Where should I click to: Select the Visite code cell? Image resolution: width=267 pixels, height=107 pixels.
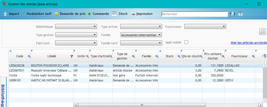(x=20, y=75)
